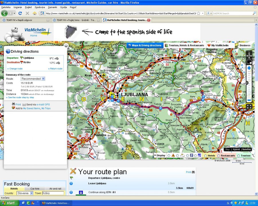Screen dimensions: 258x206
Task: Open the Route type Recommended dropdown
Action: click(33, 79)
